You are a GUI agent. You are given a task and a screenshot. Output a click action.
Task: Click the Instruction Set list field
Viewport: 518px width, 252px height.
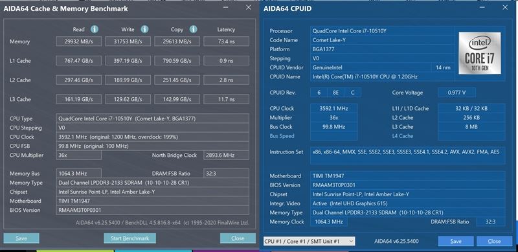pyautogui.click(x=407, y=155)
